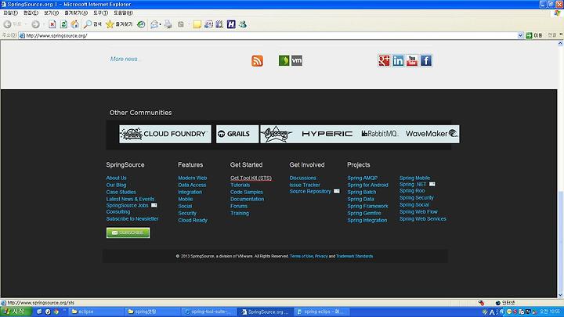564x317 pixels.
Task: Open the Source Repository link
Action: click(310, 192)
